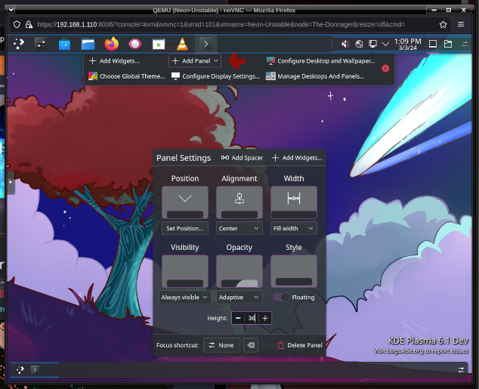Open the pink round app icon in panel

[x=135, y=44]
